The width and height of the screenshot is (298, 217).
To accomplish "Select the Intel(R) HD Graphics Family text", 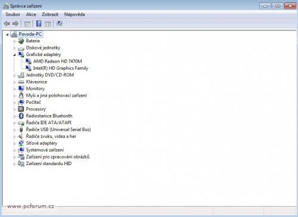I will point(61,68).
